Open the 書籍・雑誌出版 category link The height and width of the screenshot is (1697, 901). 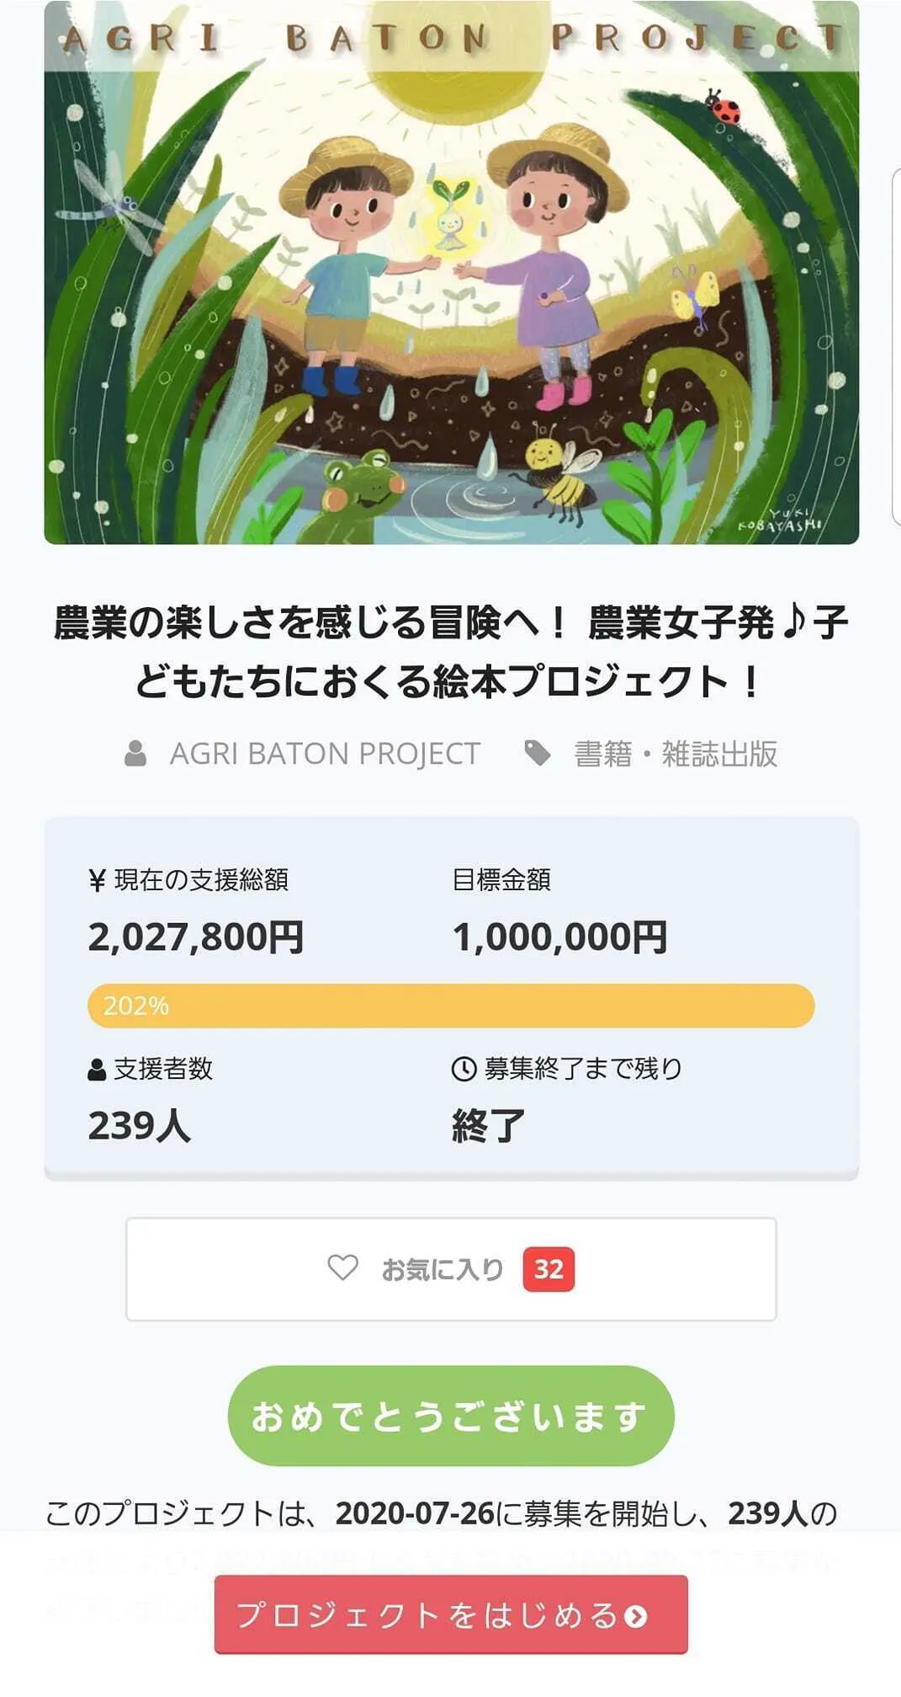676,753
